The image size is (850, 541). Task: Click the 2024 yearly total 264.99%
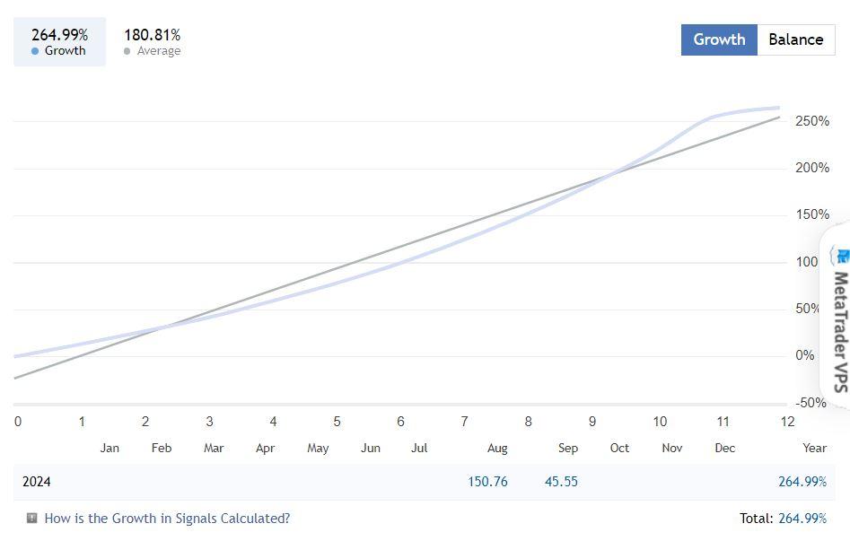[x=802, y=482]
